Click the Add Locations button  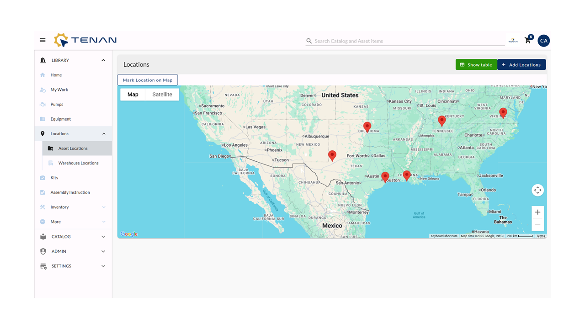coord(521,65)
